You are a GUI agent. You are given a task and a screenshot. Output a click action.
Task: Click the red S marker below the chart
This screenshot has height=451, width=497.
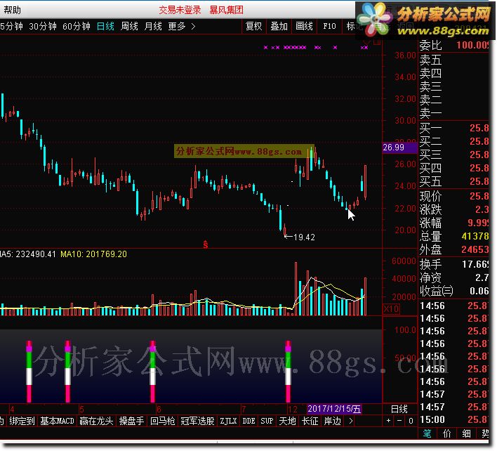tap(206, 244)
